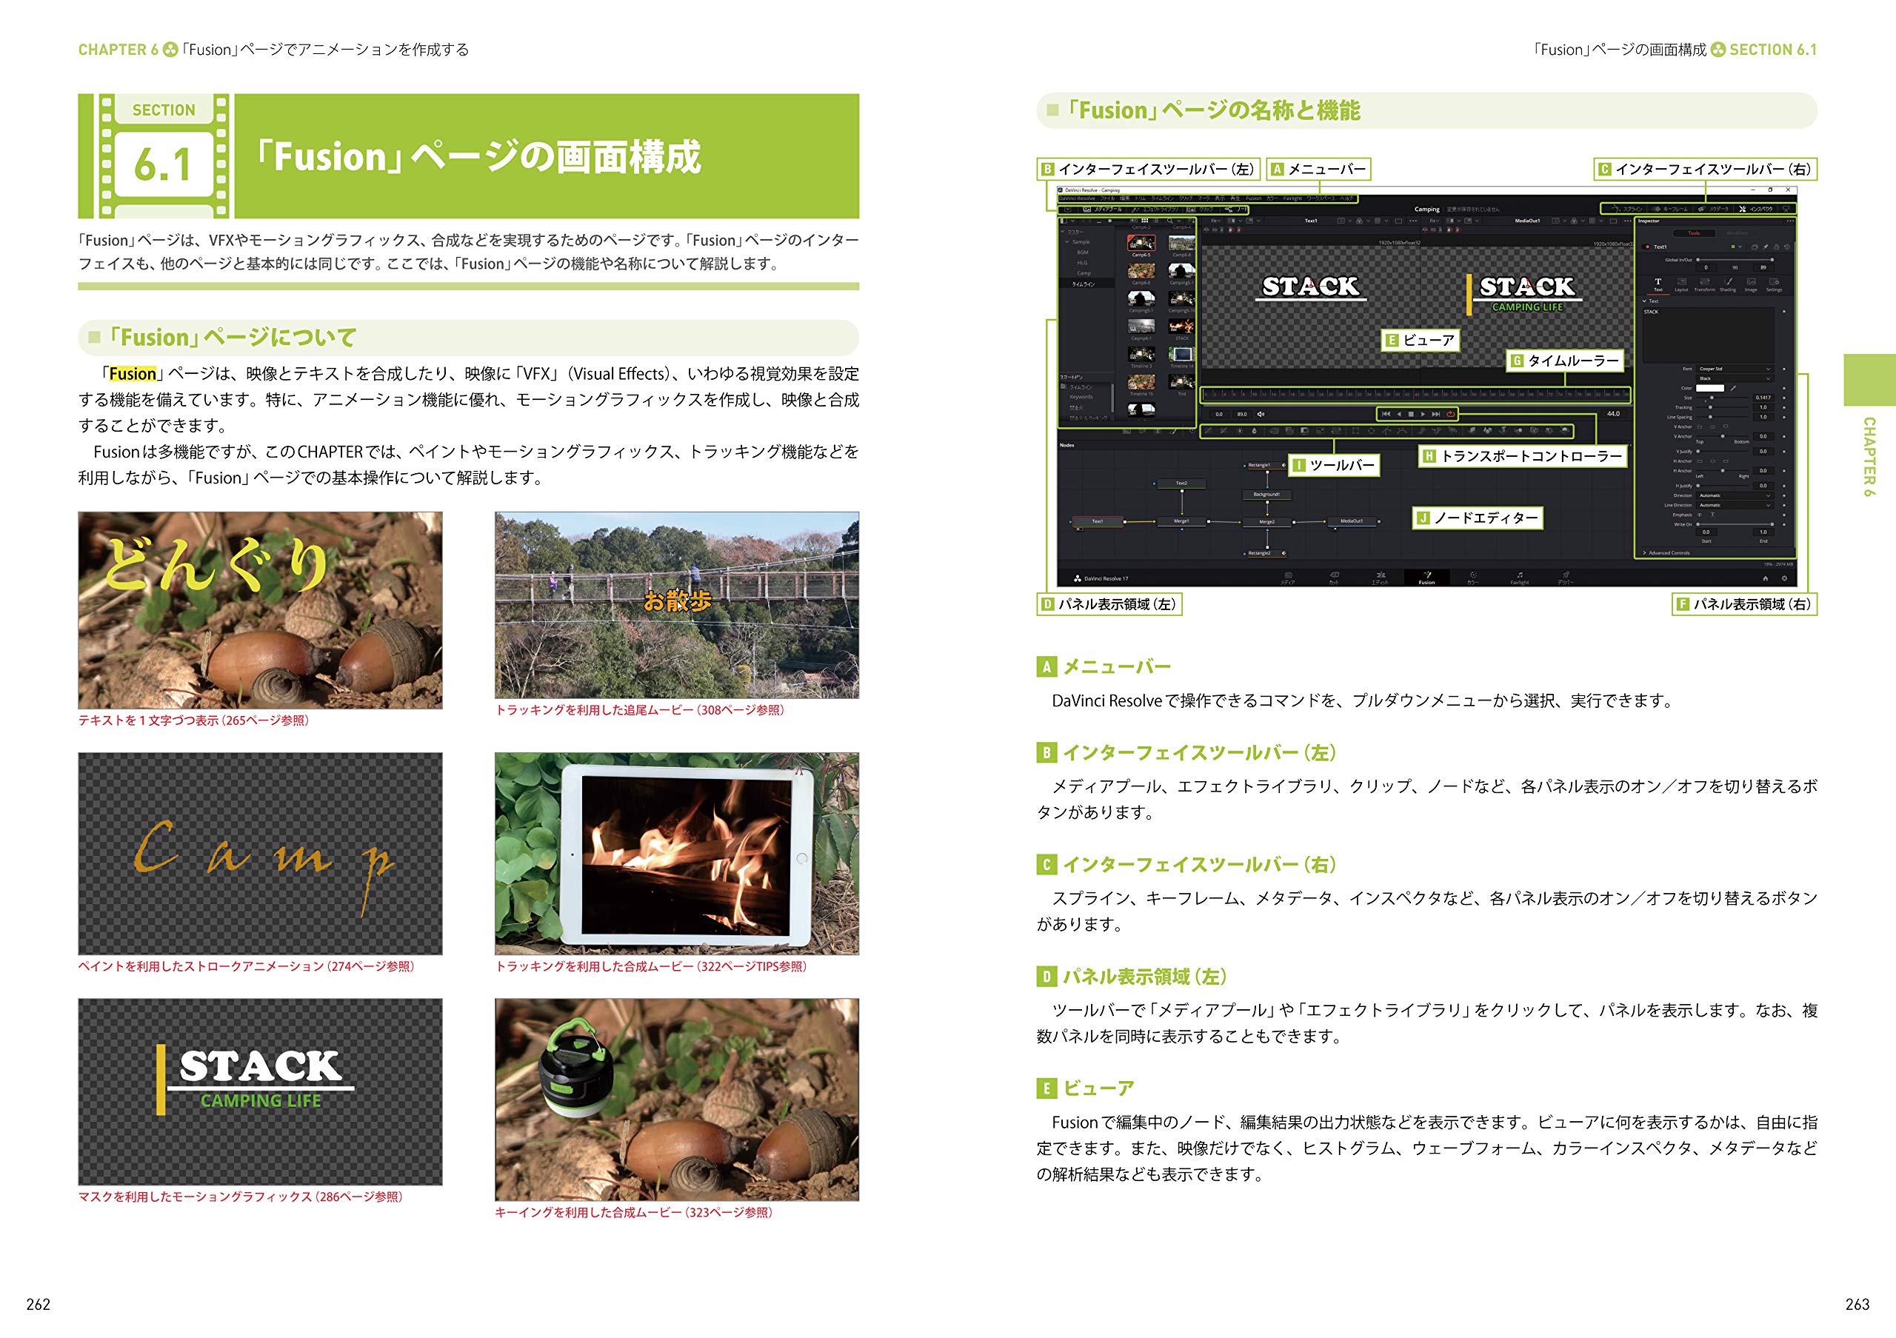
Task: Click the pin icon in Inspector header
Action: [1766, 247]
